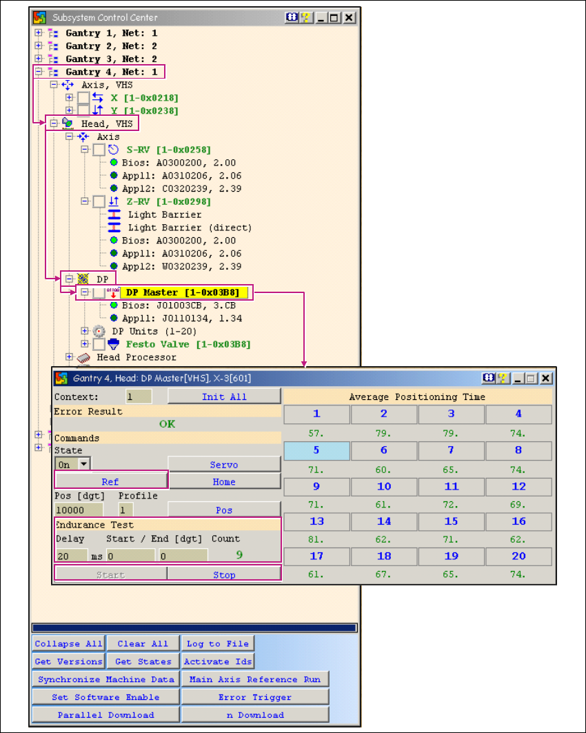This screenshot has height=733, width=586.
Task: Enable the DP Master checkbox
Action: tap(99, 293)
